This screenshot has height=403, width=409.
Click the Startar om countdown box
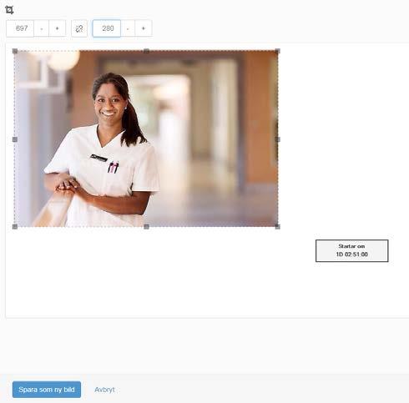point(352,250)
